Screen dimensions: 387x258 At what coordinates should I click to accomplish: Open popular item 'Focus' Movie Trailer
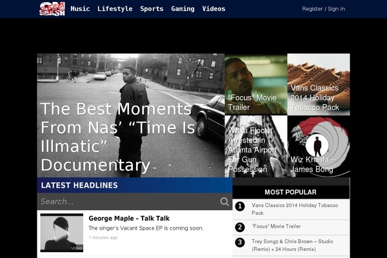[276, 226]
